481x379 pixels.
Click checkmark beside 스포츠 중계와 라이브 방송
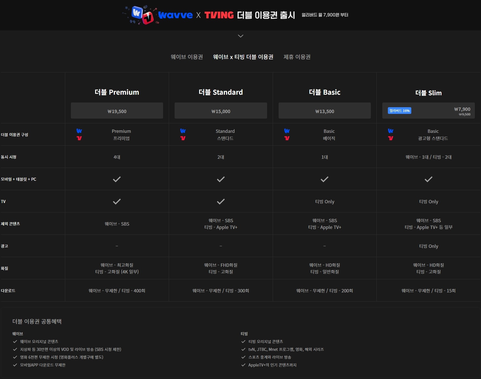click(243, 357)
